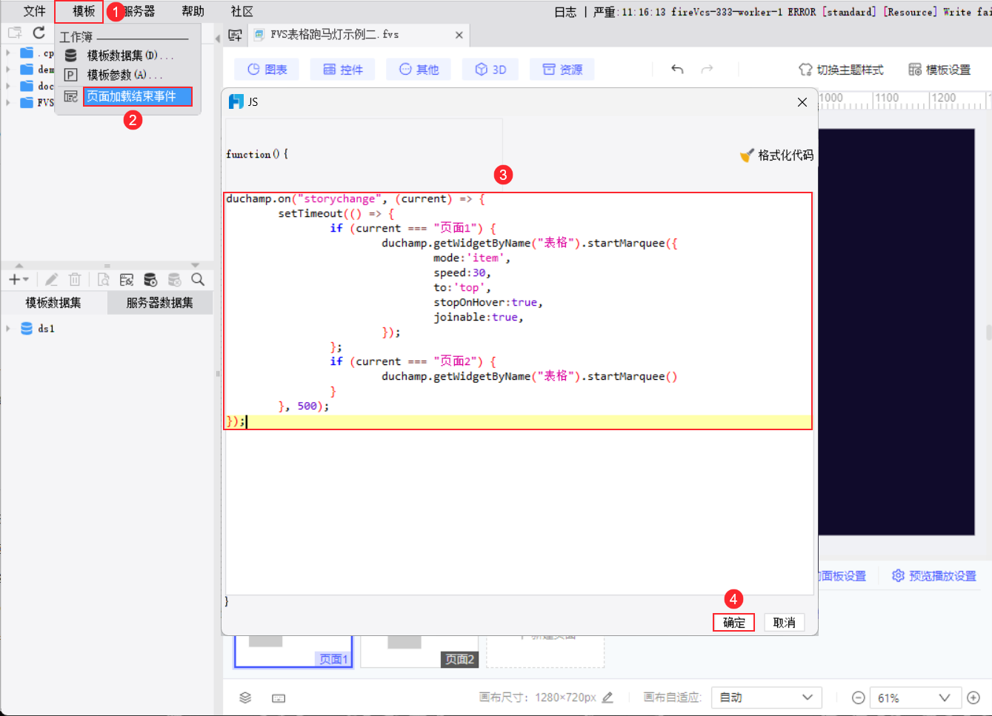Click the 控件 widget toolbar button
Image resolution: width=992 pixels, height=716 pixels.
(x=343, y=70)
